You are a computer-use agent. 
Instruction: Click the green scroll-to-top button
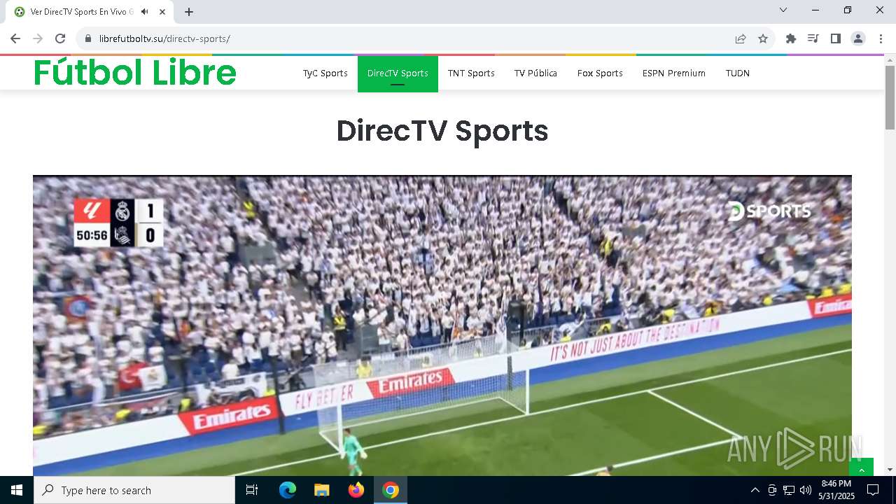[861, 468]
